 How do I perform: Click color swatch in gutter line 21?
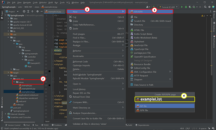click(x=49, y=85)
